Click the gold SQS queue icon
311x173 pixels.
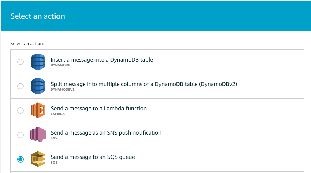[38, 159]
